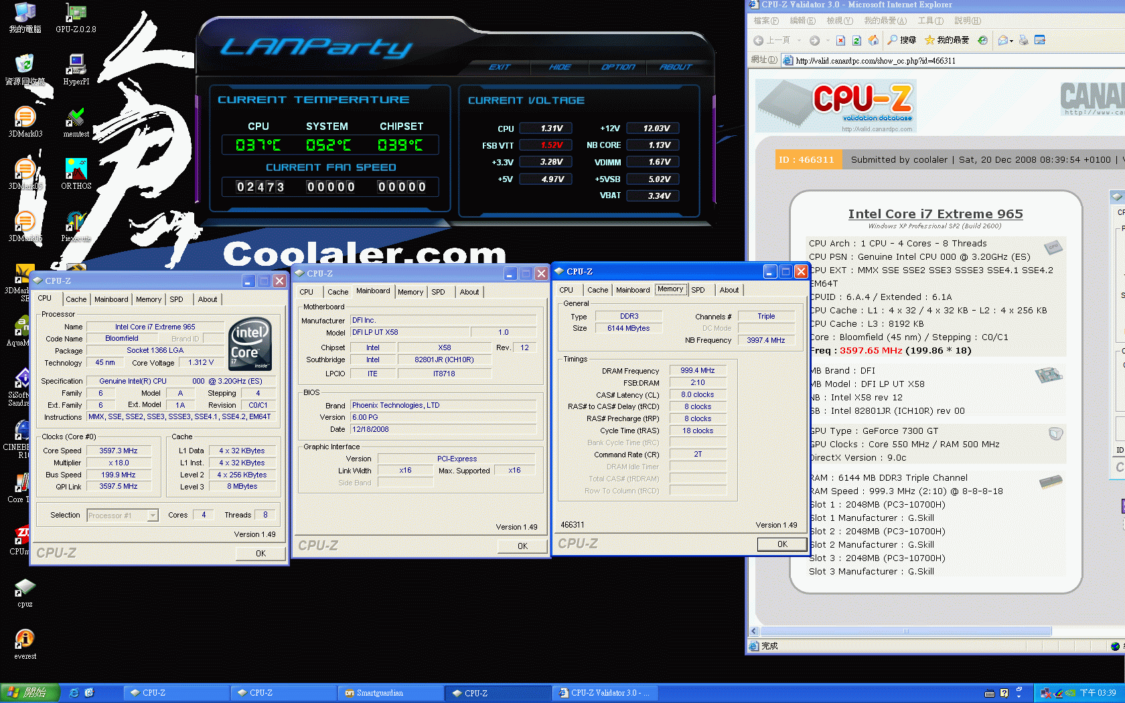Click the IE Forward arrow button
Viewport: 1125px width, 703px height.
click(x=814, y=40)
